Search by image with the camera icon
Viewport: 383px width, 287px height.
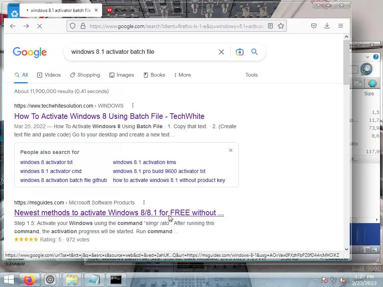tap(240, 52)
